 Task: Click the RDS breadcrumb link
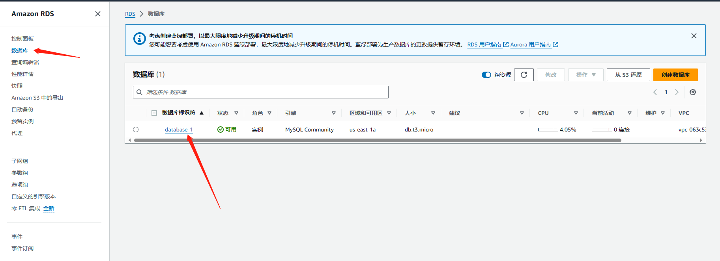coord(130,14)
